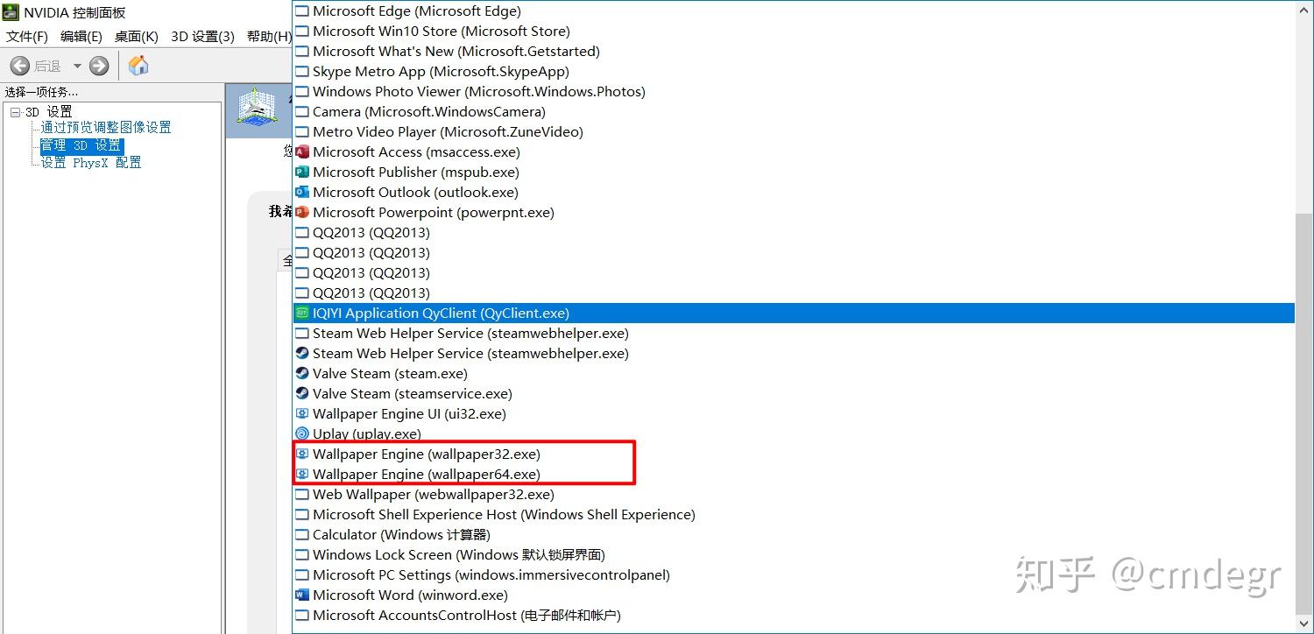Image resolution: width=1314 pixels, height=634 pixels.
Task: Select Wallpaper Engine UI (ui32.exe) text
Action: [409, 414]
